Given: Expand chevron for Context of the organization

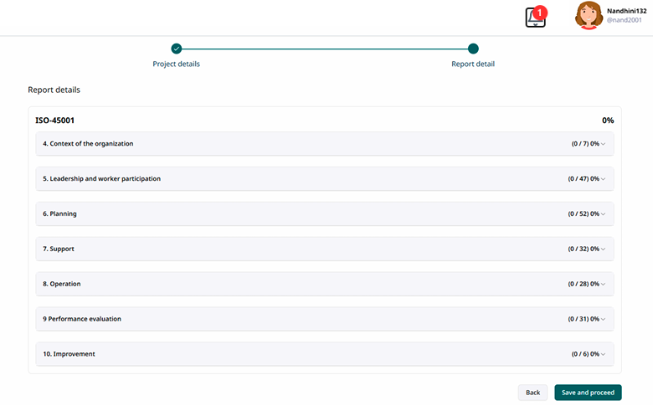Looking at the screenshot, I should click(603, 144).
